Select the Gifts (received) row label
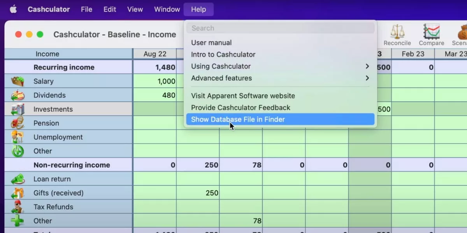Image resolution: width=467 pixels, height=233 pixels. (x=58, y=193)
